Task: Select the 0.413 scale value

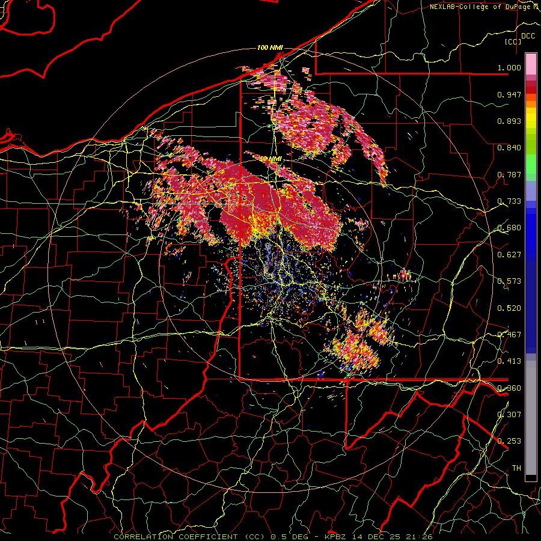Action: pyautogui.click(x=509, y=361)
